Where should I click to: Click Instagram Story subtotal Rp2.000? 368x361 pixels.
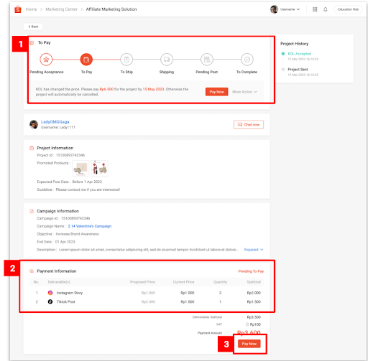tap(254, 293)
